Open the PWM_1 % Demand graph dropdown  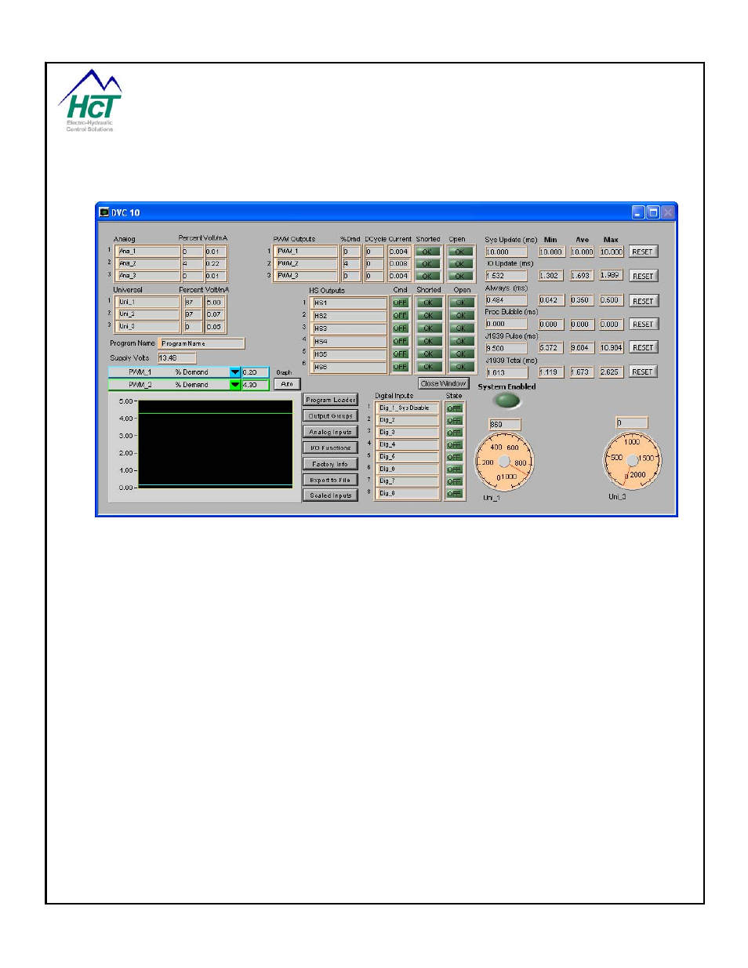[x=234, y=372]
